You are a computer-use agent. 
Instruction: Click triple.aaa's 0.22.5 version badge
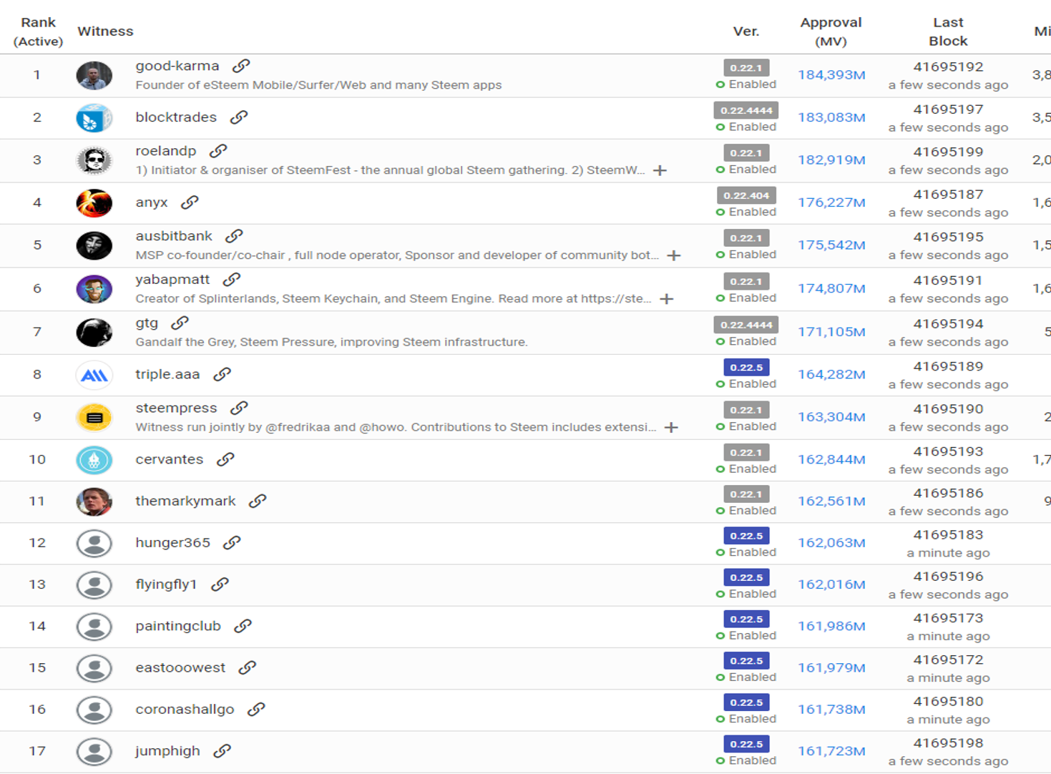point(746,368)
